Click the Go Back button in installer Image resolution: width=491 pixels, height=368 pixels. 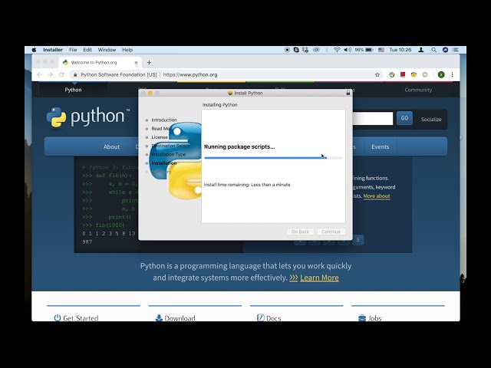300,232
